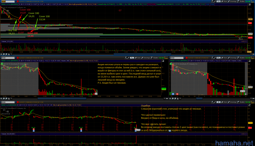Open Drawings button in the daily chart
Screen dimensions: 255x146
[232, 102]
